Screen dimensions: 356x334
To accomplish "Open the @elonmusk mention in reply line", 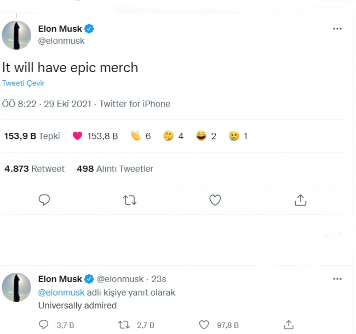I will click(60, 292).
